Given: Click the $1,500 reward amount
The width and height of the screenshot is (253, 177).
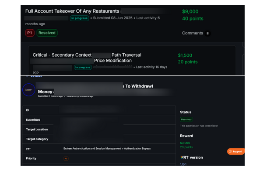Looking at the screenshot, I should click(185, 55).
